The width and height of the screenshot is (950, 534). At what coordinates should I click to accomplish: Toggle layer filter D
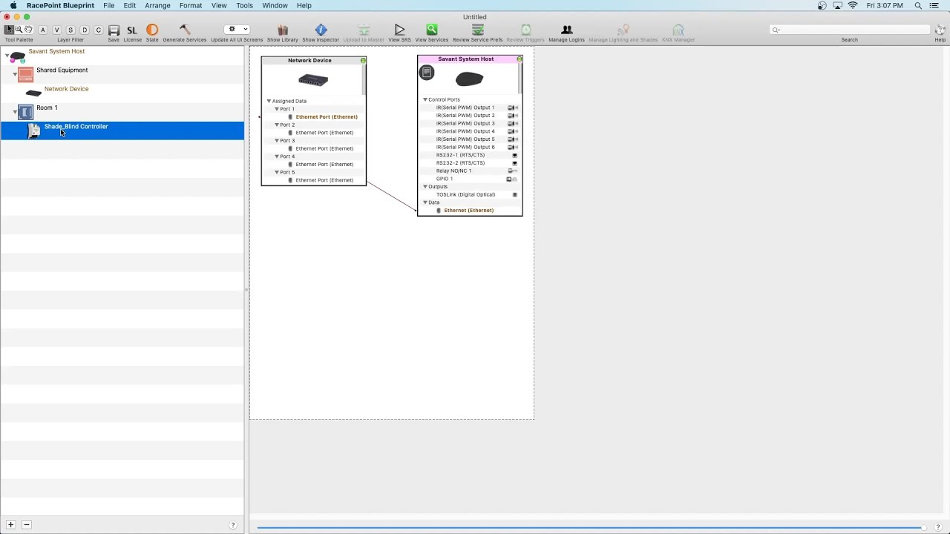click(85, 30)
